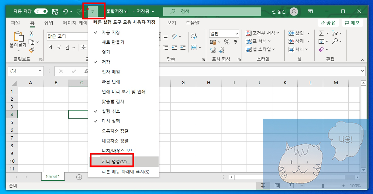Image resolution: width=373 pixels, height=194 pixels.
Task: Open the 도움말 tab
Action: [193, 23]
